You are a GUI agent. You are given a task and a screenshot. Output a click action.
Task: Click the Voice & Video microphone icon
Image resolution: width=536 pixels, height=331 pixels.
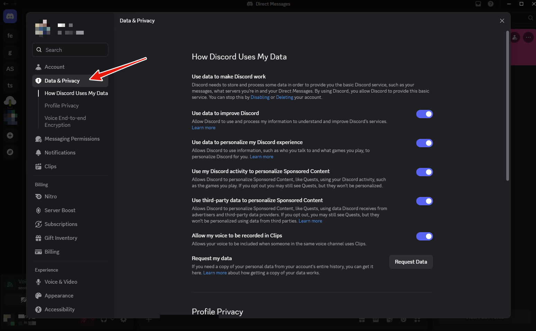click(38, 282)
